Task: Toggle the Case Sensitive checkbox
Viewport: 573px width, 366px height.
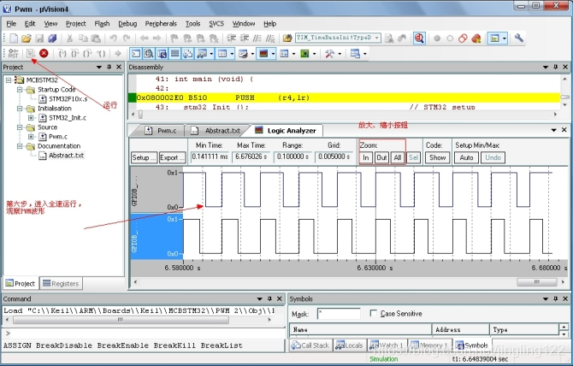Action: 373,313
